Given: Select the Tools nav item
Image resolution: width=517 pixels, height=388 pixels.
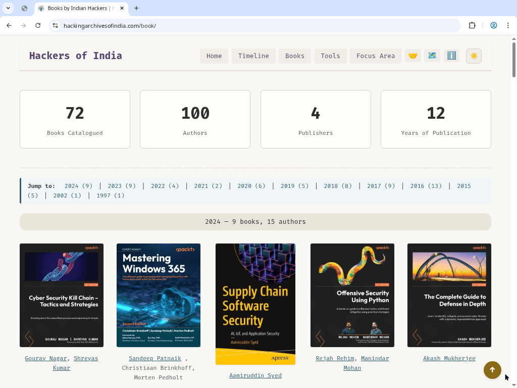Looking at the screenshot, I should click(x=330, y=56).
